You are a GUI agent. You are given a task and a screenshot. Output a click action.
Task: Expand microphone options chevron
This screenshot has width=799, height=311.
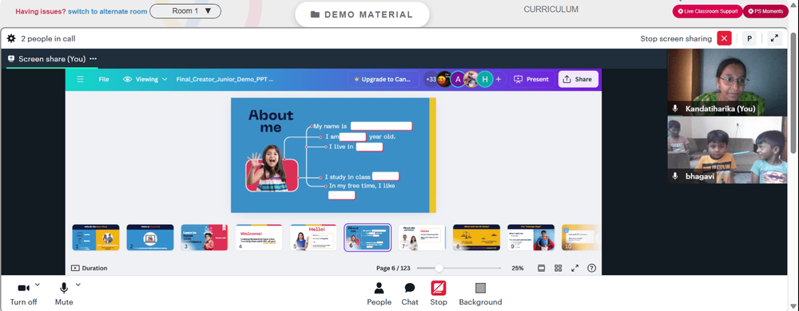click(78, 285)
